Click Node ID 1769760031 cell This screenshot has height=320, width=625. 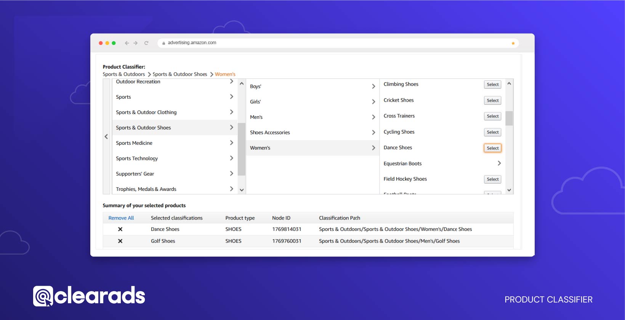(287, 241)
